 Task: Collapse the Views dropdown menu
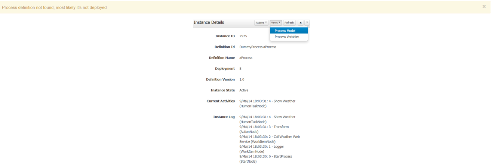pyautogui.click(x=276, y=23)
